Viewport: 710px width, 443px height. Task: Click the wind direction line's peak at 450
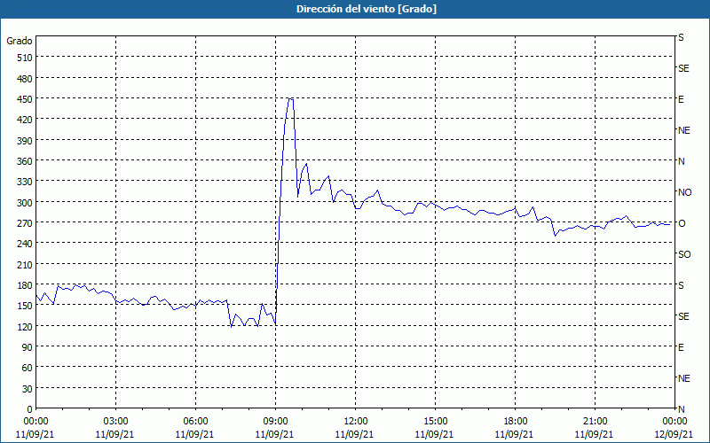(291, 98)
